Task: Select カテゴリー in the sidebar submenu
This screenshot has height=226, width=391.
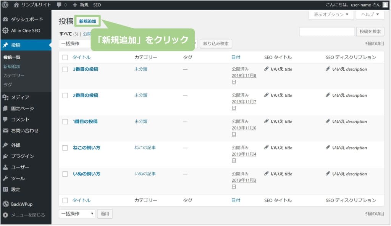Action: click(x=14, y=76)
